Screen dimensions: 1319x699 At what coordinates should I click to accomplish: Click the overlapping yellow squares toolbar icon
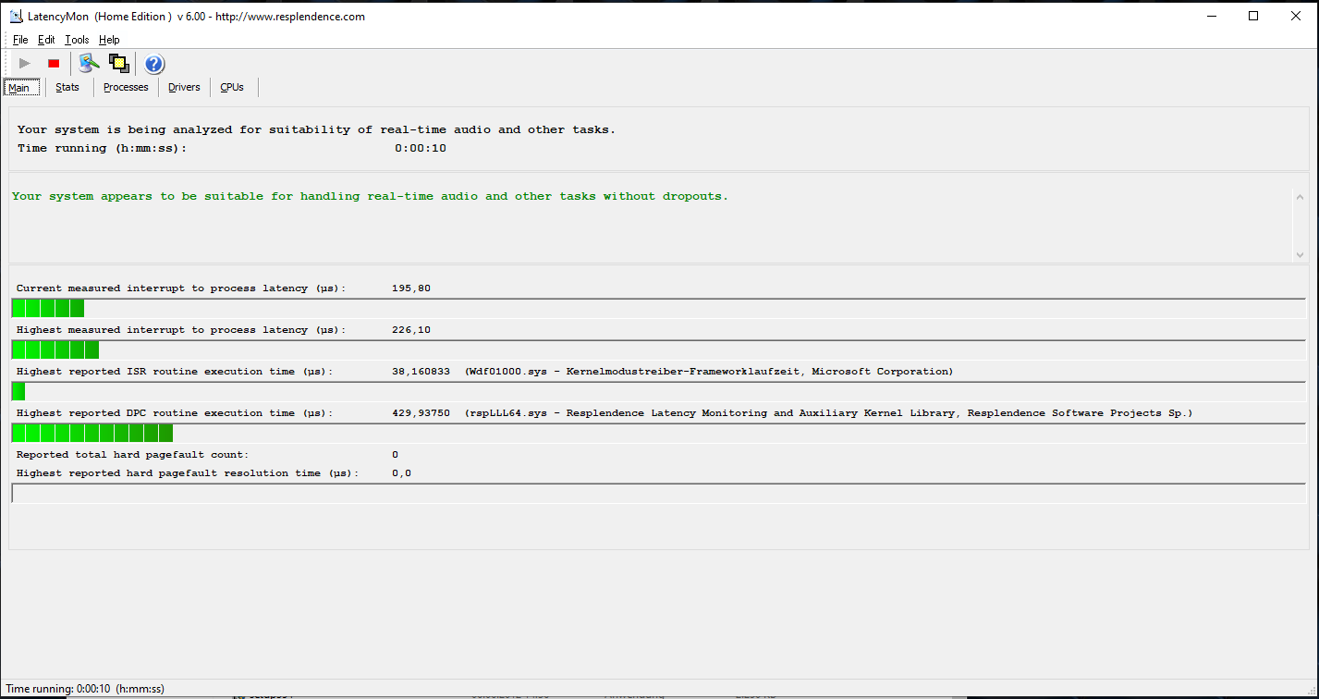(118, 64)
